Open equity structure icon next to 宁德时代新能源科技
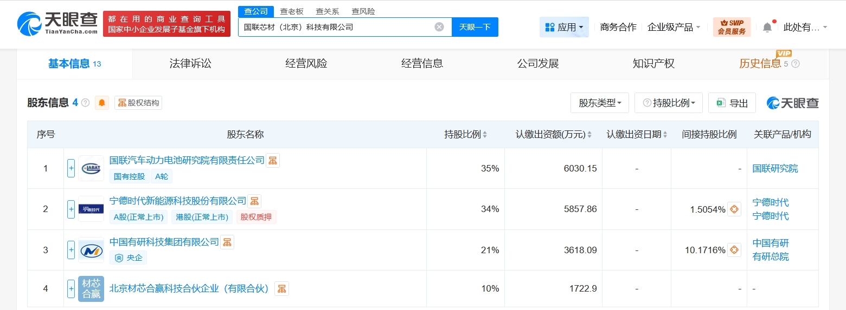 (254, 201)
